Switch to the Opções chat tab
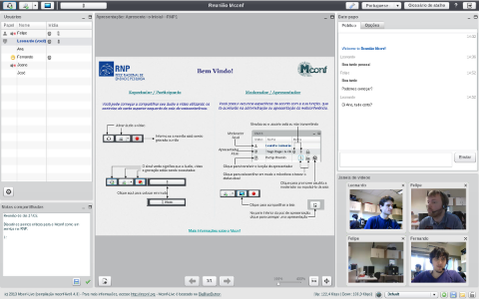Viewport: 479px width, 299px height. coord(372,25)
